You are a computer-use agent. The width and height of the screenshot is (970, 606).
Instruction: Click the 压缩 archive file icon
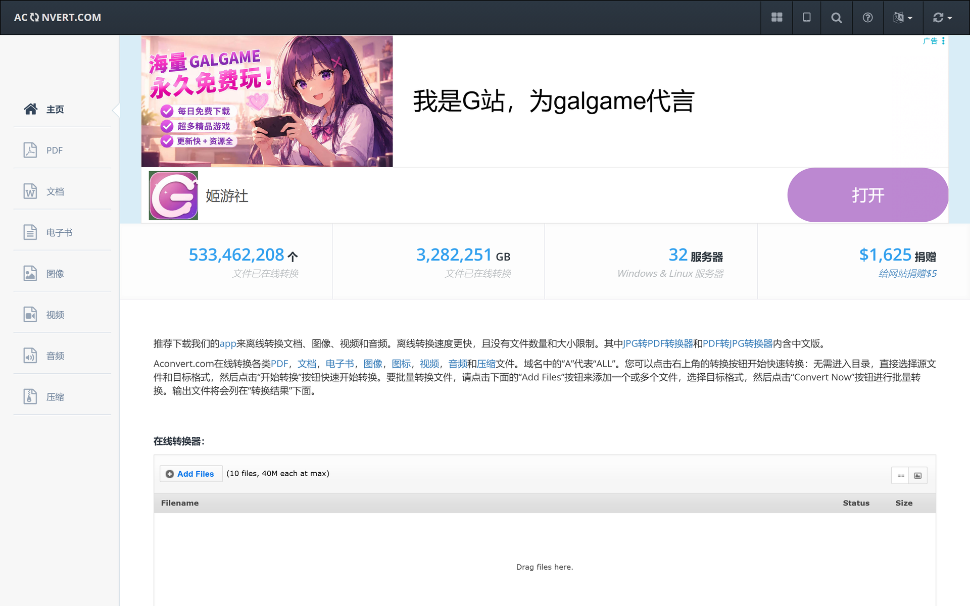click(30, 396)
